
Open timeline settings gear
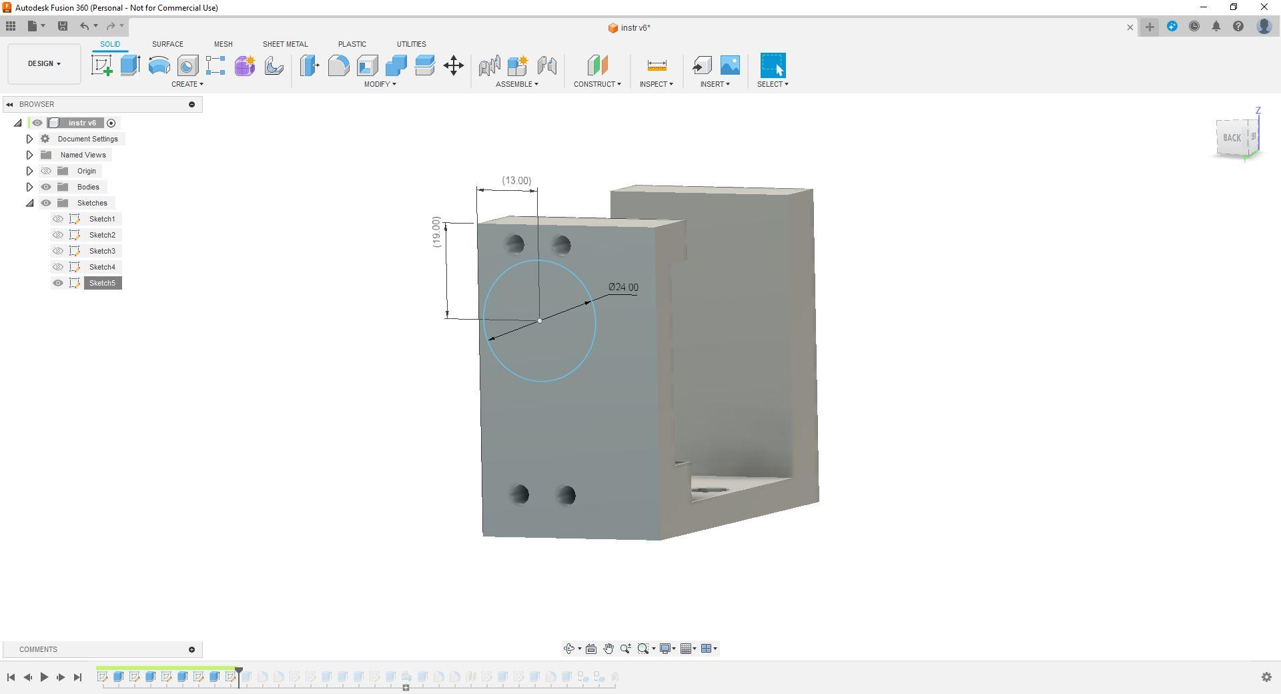(1266, 677)
